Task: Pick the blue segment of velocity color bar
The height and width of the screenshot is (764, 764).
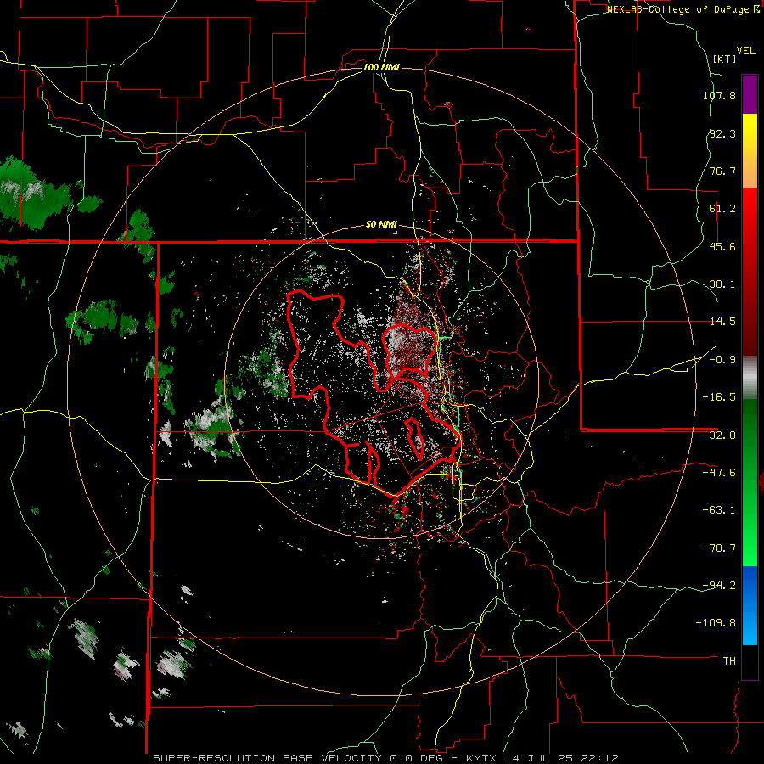Action: (750, 605)
